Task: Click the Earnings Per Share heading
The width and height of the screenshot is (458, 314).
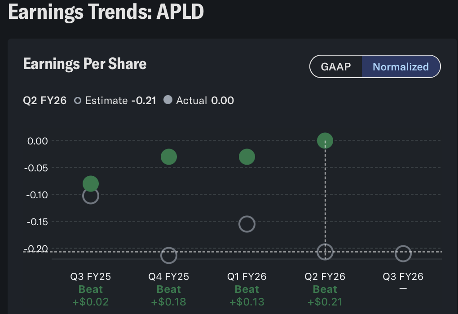Action: point(85,64)
